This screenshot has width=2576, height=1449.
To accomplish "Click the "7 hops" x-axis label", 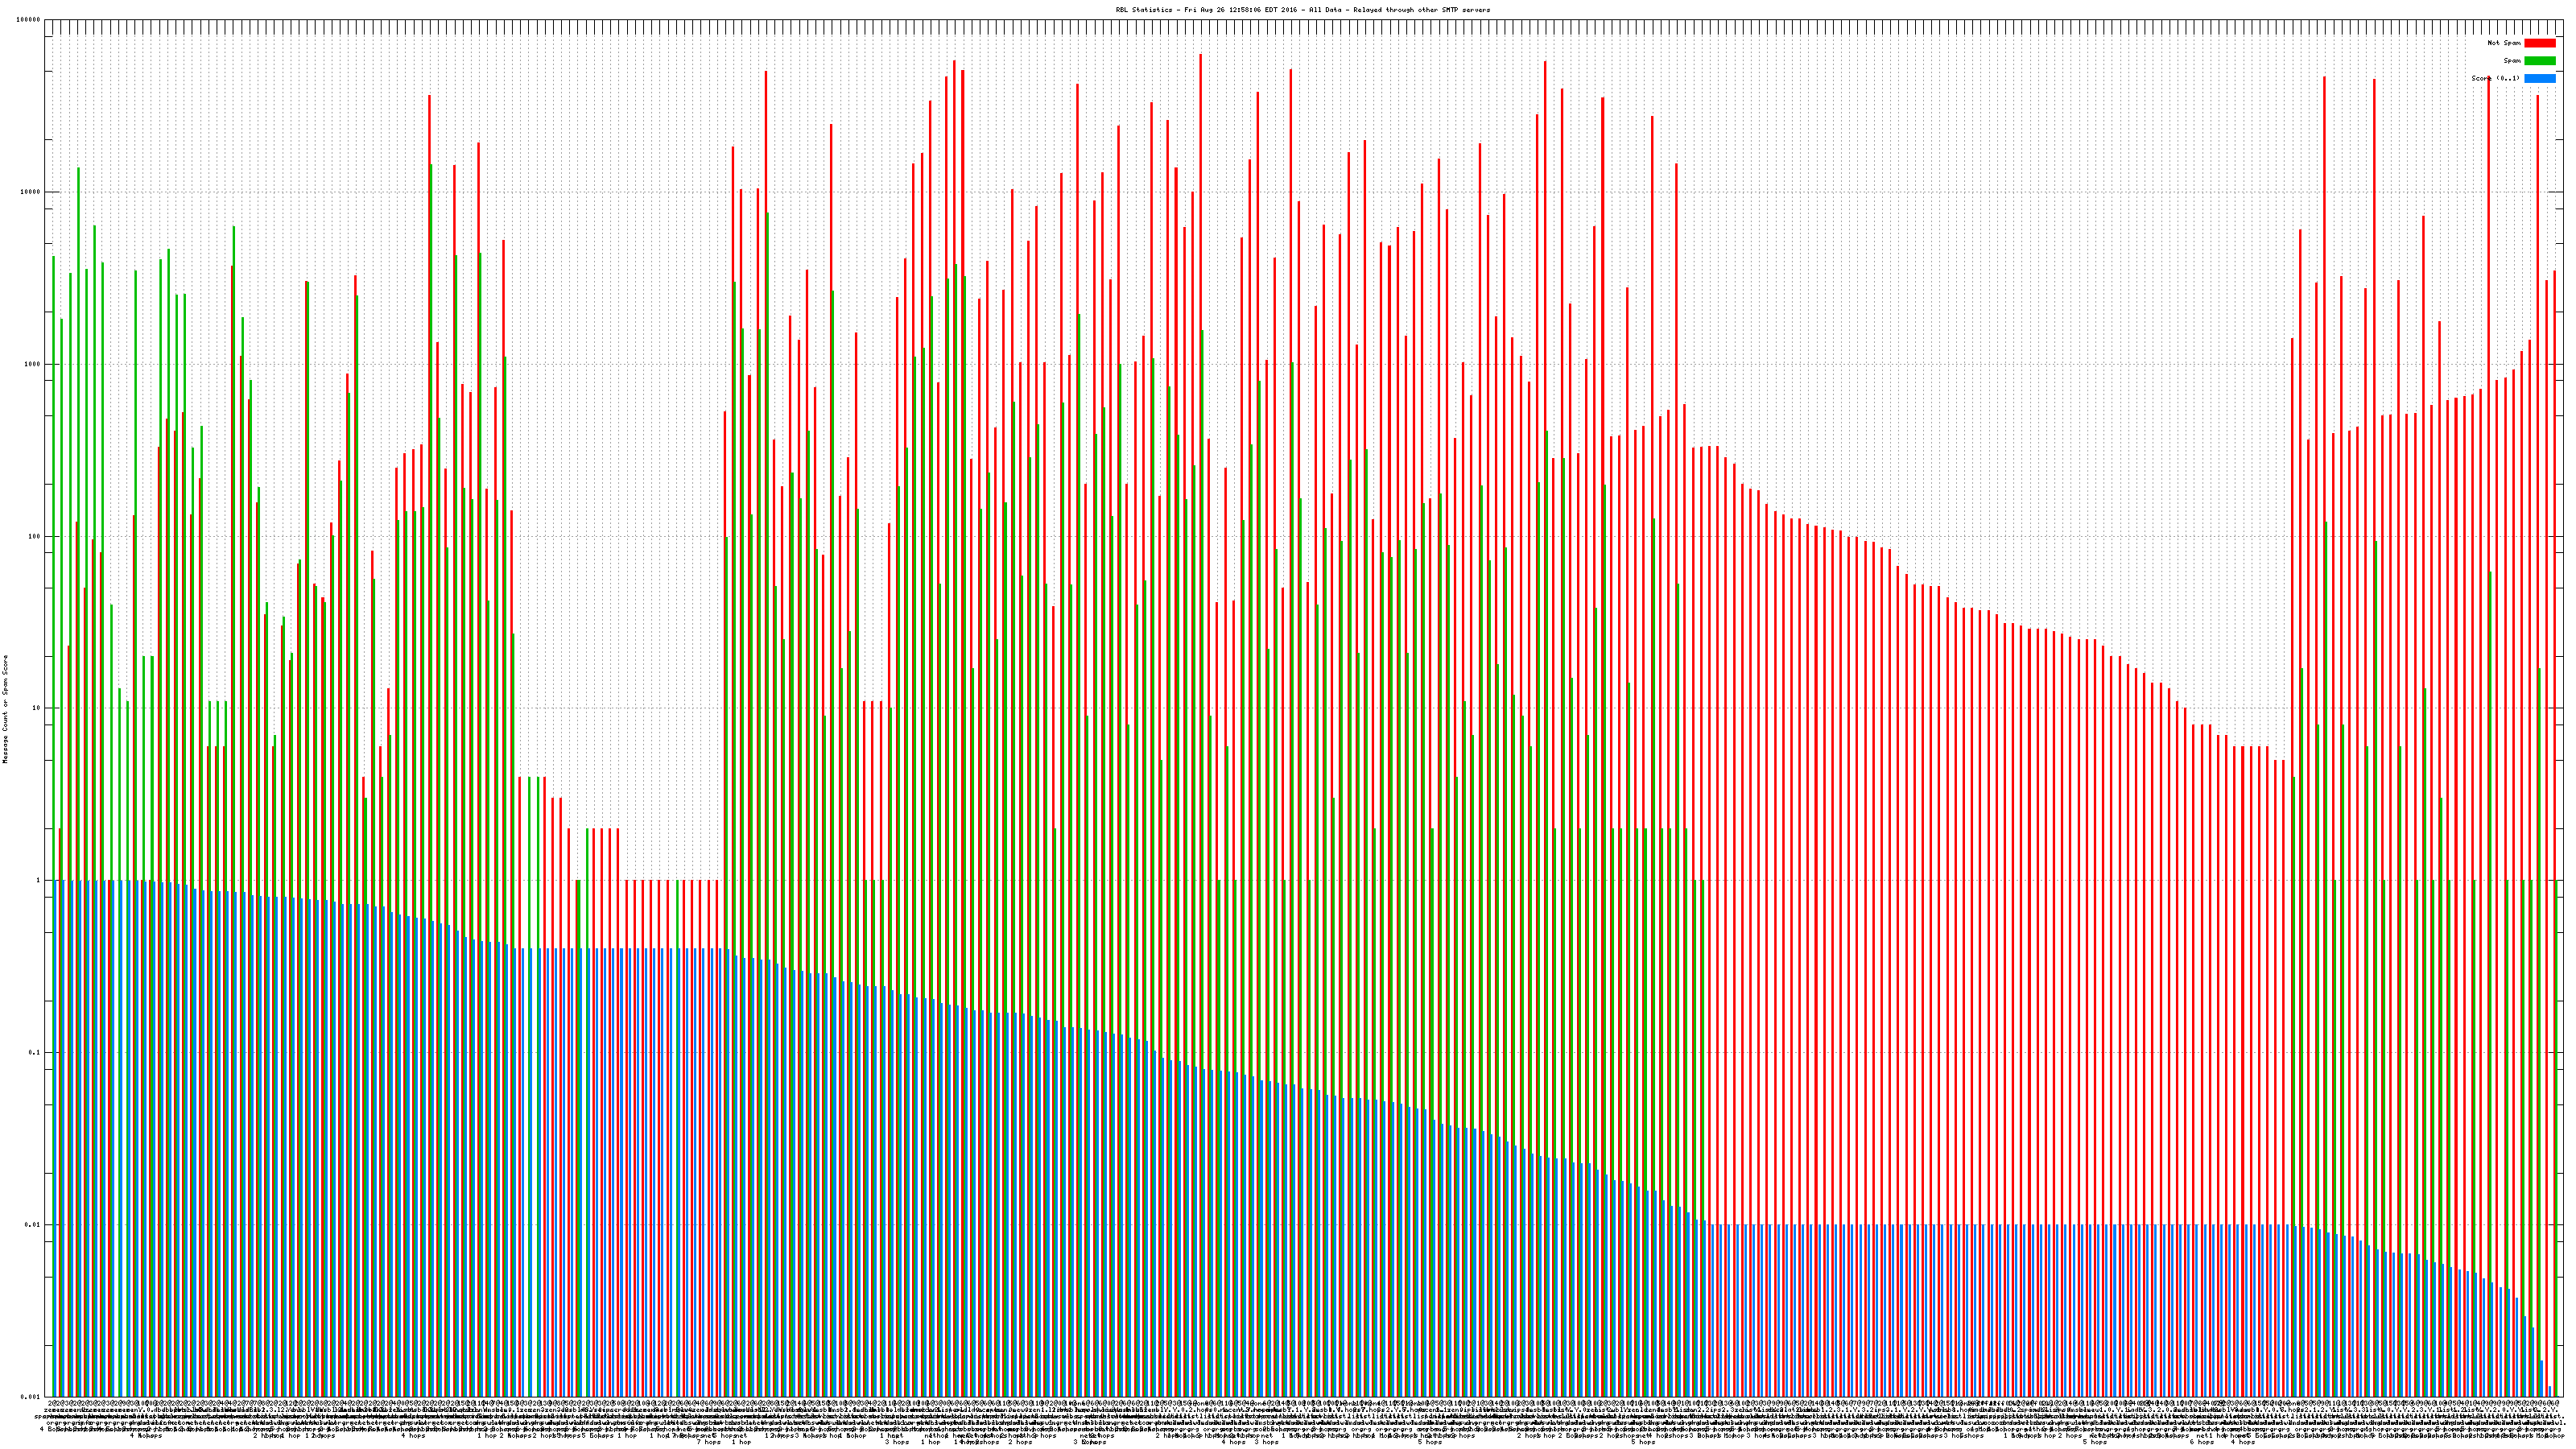I will [x=708, y=1442].
